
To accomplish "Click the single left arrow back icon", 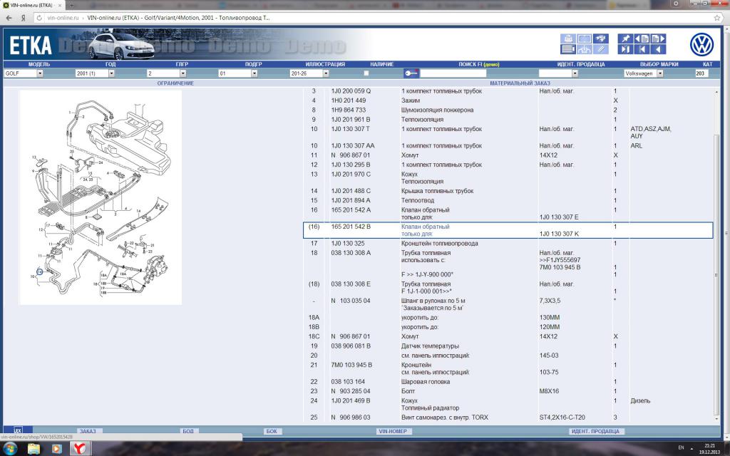I will (658, 49).
